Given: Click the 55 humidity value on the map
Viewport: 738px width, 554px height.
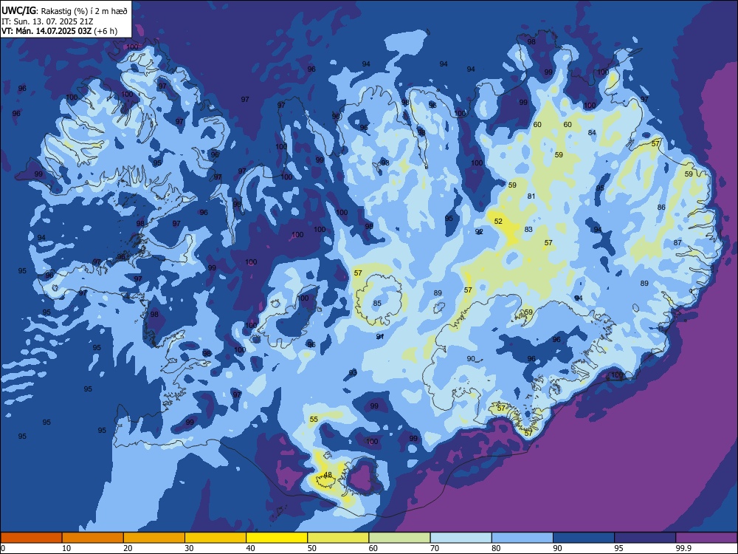Looking at the screenshot, I should point(314,419).
